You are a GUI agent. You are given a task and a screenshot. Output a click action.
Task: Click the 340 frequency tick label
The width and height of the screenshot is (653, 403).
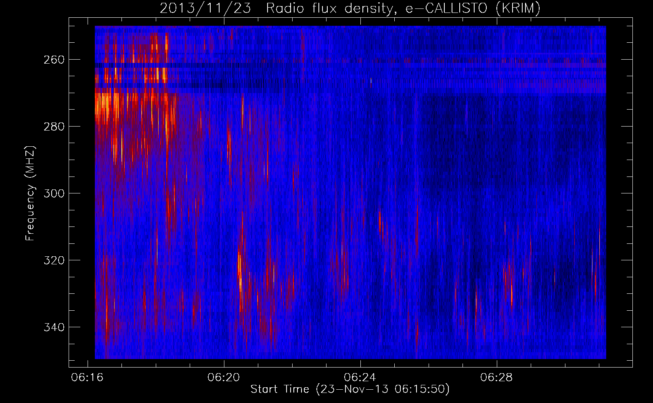tap(54, 327)
